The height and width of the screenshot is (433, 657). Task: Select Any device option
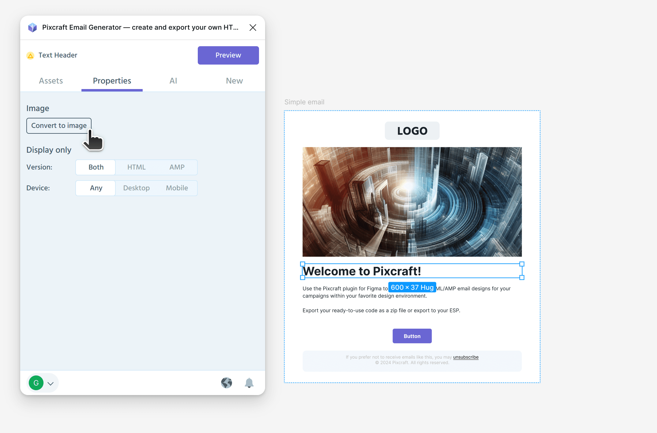[x=96, y=188]
